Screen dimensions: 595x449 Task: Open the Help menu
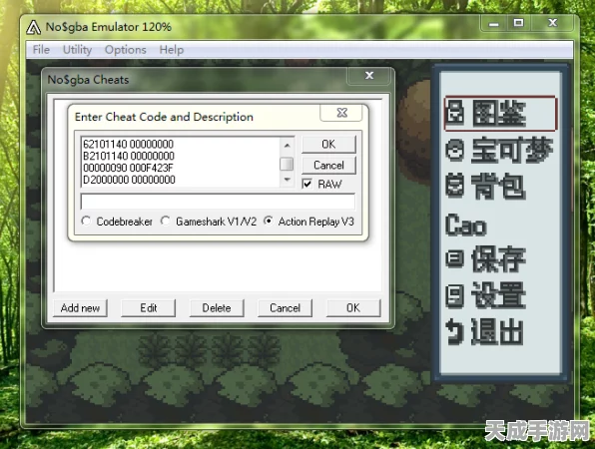pos(171,50)
